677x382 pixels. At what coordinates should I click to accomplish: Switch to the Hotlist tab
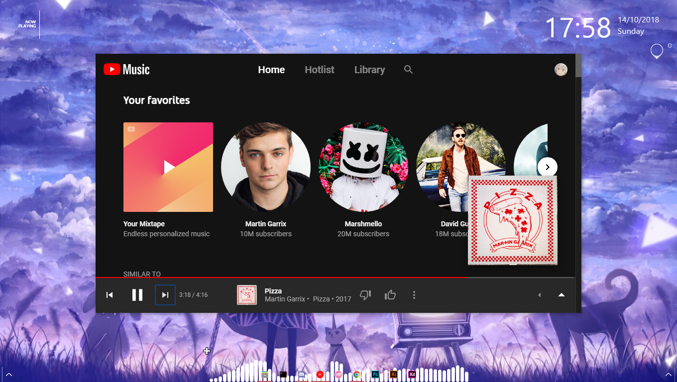coord(319,70)
